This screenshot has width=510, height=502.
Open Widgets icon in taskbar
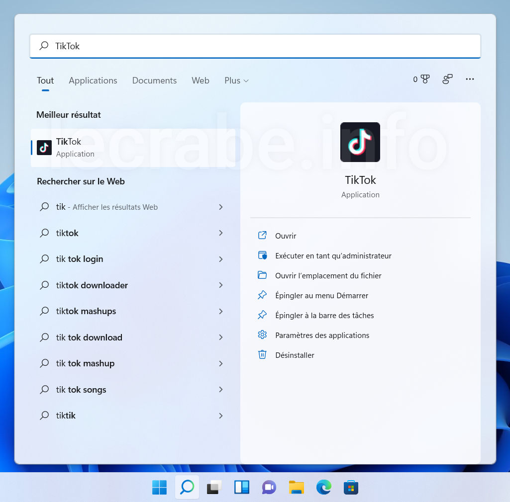click(242, 488)
